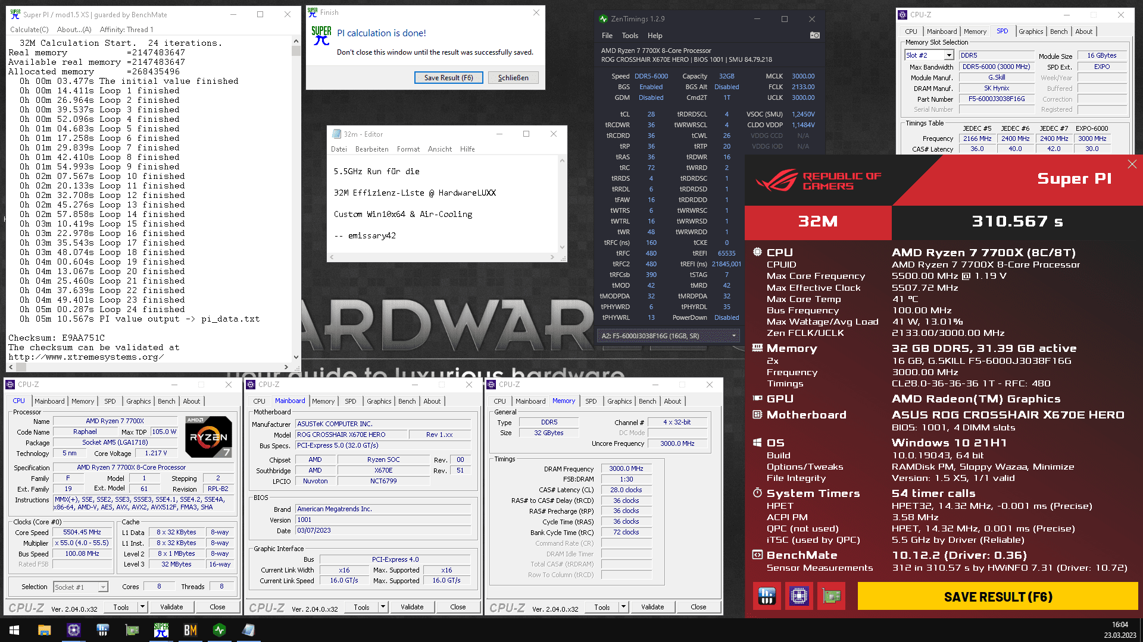Open GPU-Z card icon in BenchMate panel
Image resolution: width=1143 pixels, height=642 pixels.
click(x=831, y=596)
